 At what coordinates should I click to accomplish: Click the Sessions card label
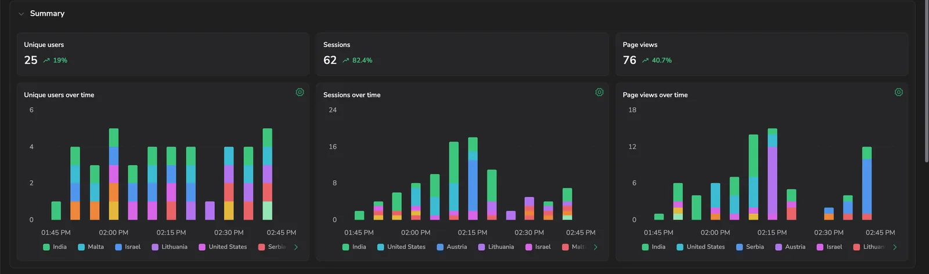pyautogui.click(x=337, y=45)
